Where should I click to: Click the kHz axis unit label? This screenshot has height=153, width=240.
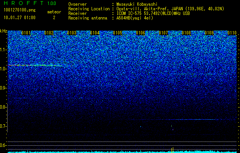[x=3, y=31]
